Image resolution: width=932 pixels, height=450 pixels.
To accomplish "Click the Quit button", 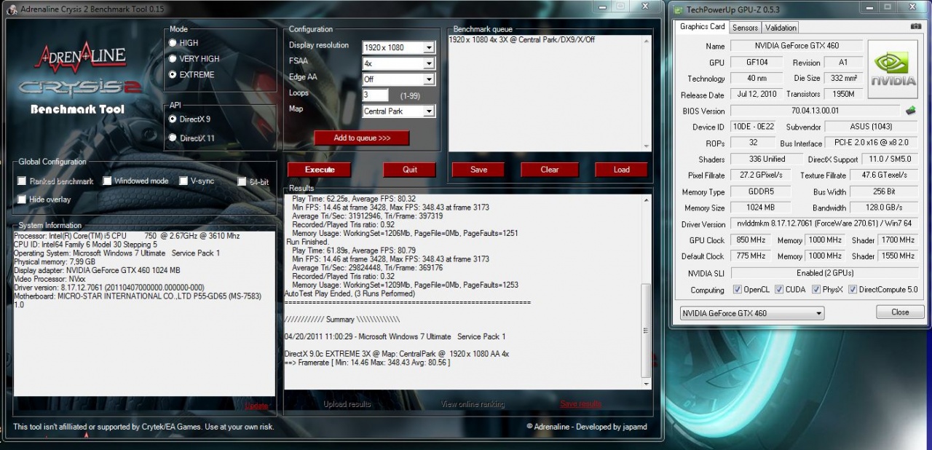I will [410, 170].
